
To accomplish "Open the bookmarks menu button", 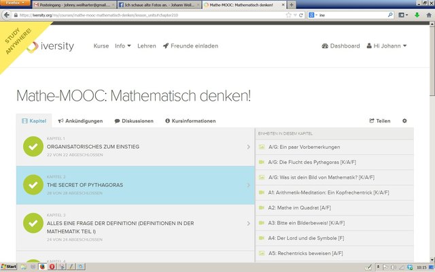I will coord(403,15).
